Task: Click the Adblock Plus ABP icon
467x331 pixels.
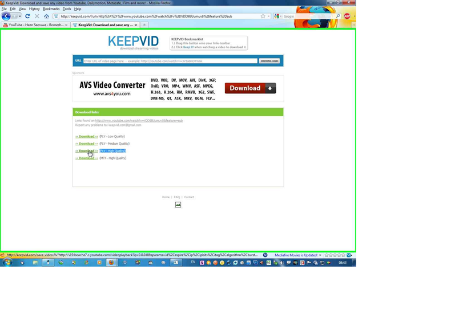Action: coord(347,17)
